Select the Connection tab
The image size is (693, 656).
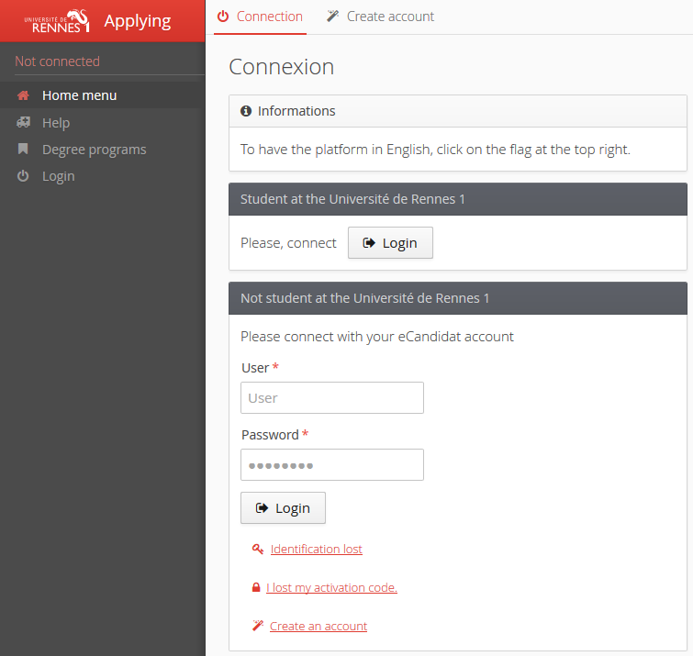(x=260, y=17)
